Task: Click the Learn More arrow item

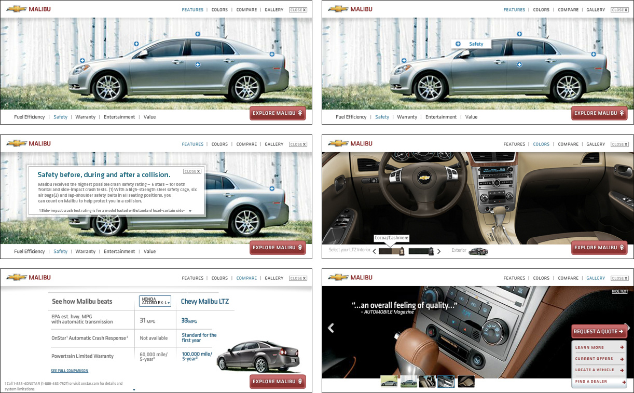Action: (x=599, y=347)
